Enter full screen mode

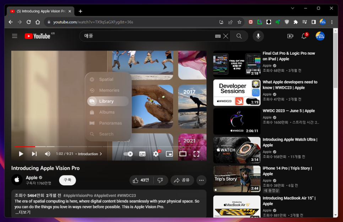196,154
